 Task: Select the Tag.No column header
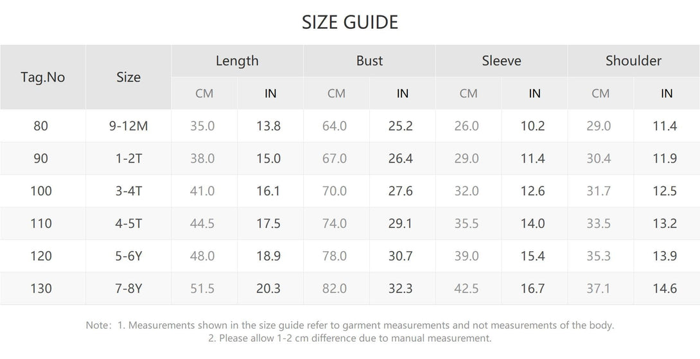click(43, 77)
